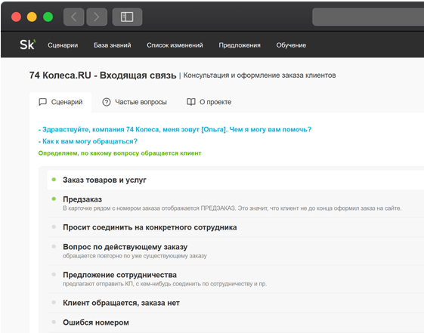Viewport: 424px width, 333px height.
Task: Click the green dot next to Предзаказ
Action: pyautogui.click(x=54, y=199)
